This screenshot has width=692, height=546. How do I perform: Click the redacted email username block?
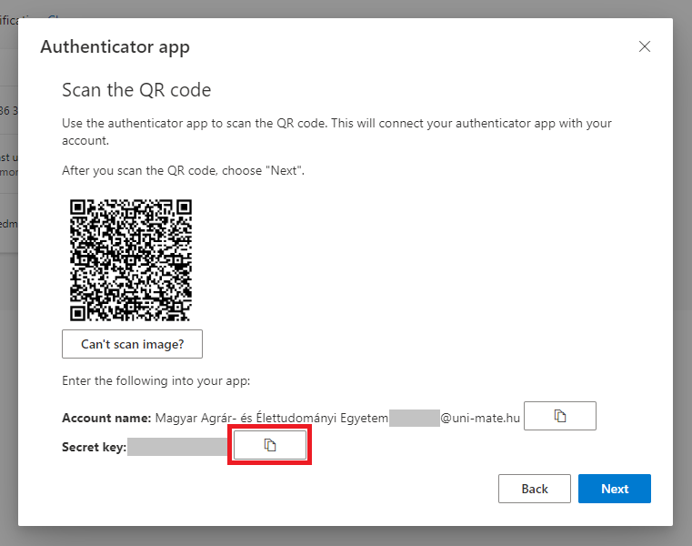tap(414, 418)
